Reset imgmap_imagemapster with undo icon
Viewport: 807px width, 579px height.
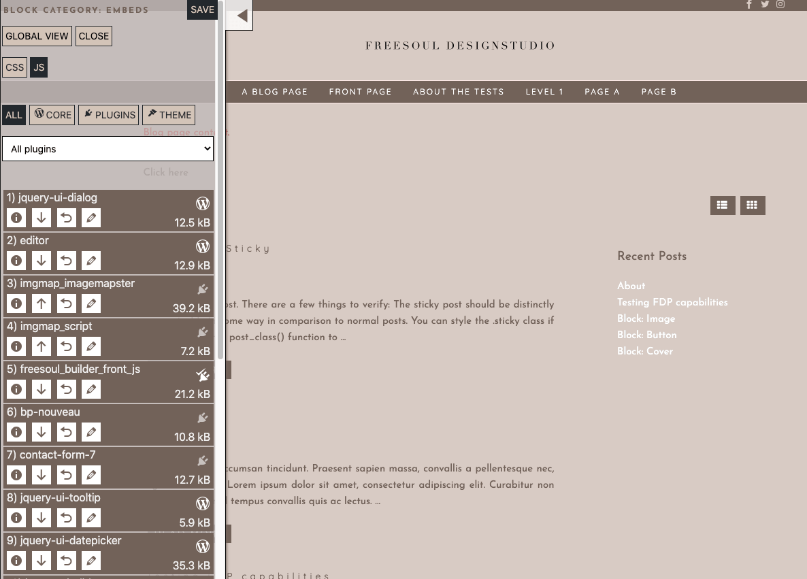click(x=67, y=303)
